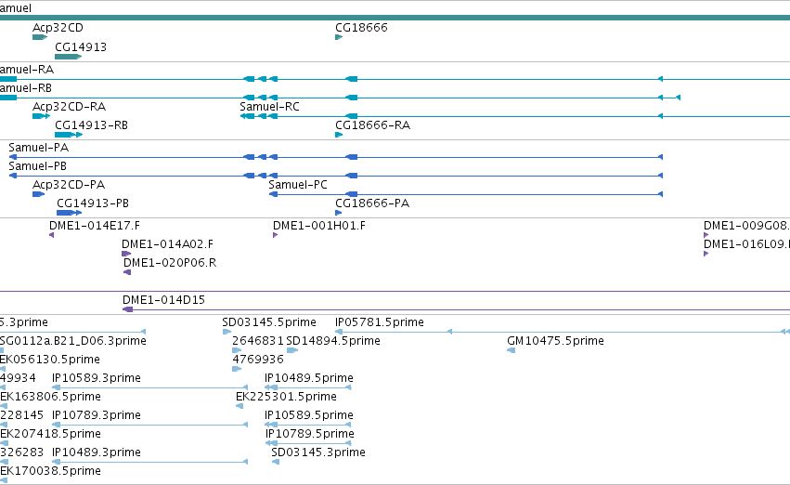790x485 pixels.
Task: Click IP10789.3prime label
Action: click(x=97, y=416)
